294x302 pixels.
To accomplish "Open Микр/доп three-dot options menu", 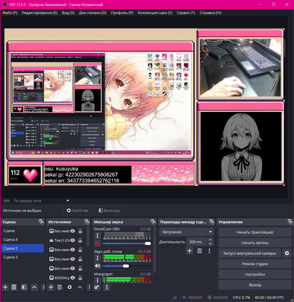I will (98, 280).
